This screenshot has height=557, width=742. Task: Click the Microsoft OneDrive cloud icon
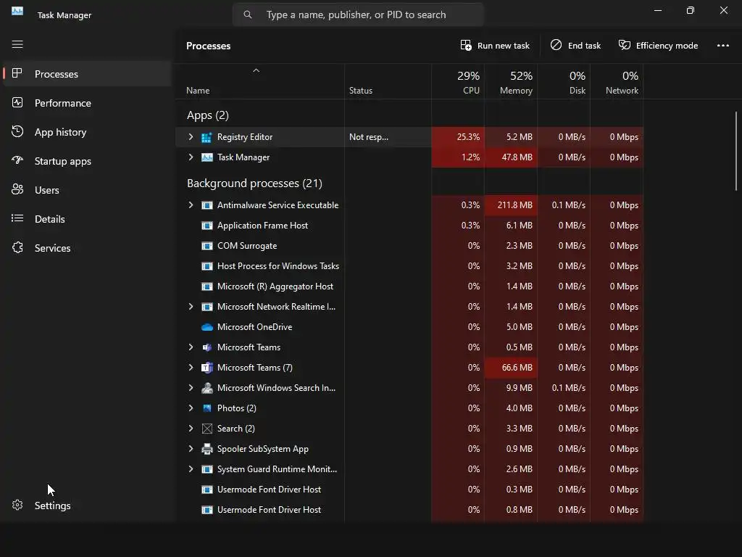pyautogui.click(x=207, y=327)
